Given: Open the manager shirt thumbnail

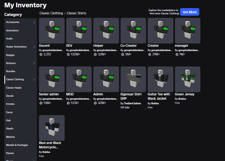Looking at the screenshot, I should click(188, 31).
